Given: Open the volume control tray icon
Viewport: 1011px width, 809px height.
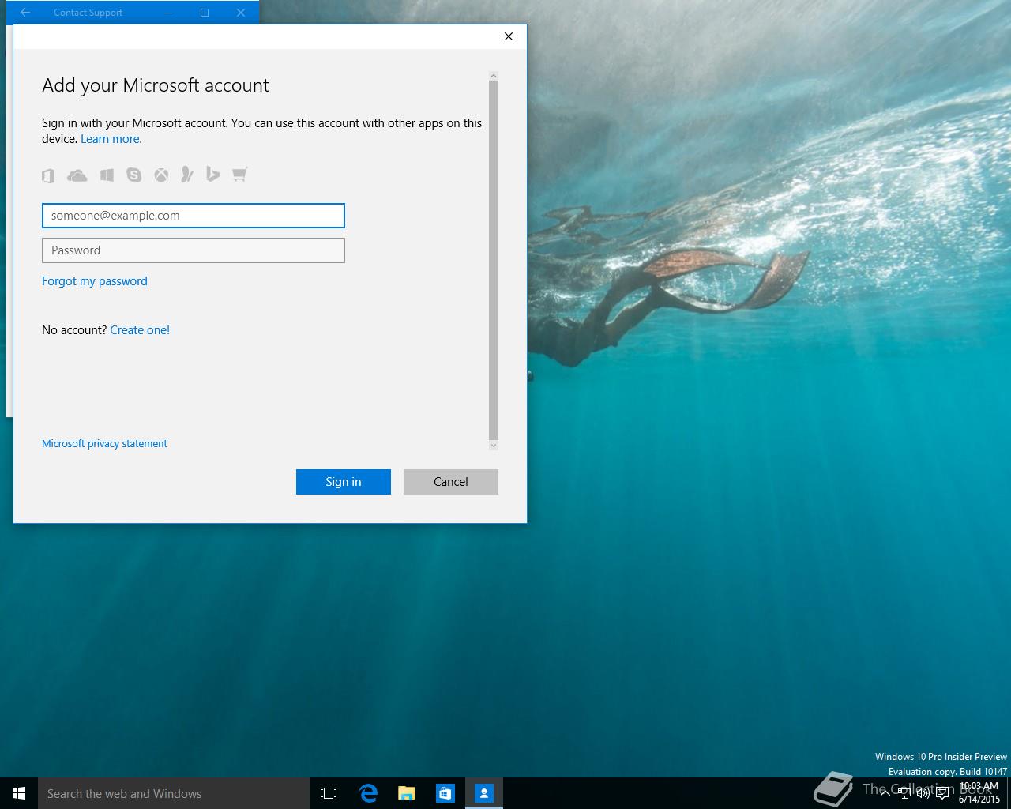Looking at the screenshot, I should pyautogui.click(x=923, y=793).
